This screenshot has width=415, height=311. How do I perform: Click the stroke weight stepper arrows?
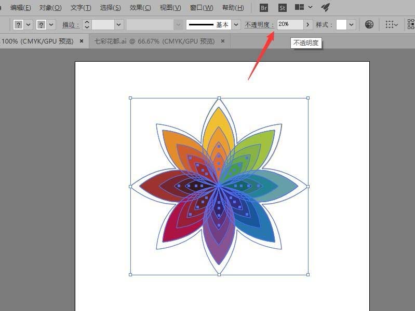point(87,24)
